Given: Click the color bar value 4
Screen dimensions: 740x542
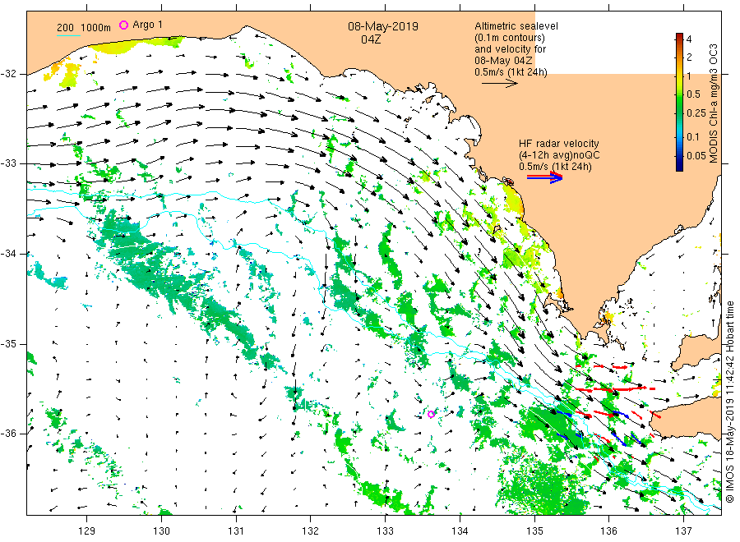Looking at the screenshot, I should [689, 39].
